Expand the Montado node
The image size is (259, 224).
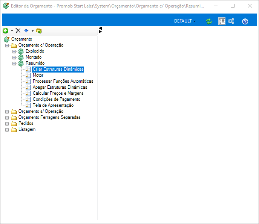14,58
